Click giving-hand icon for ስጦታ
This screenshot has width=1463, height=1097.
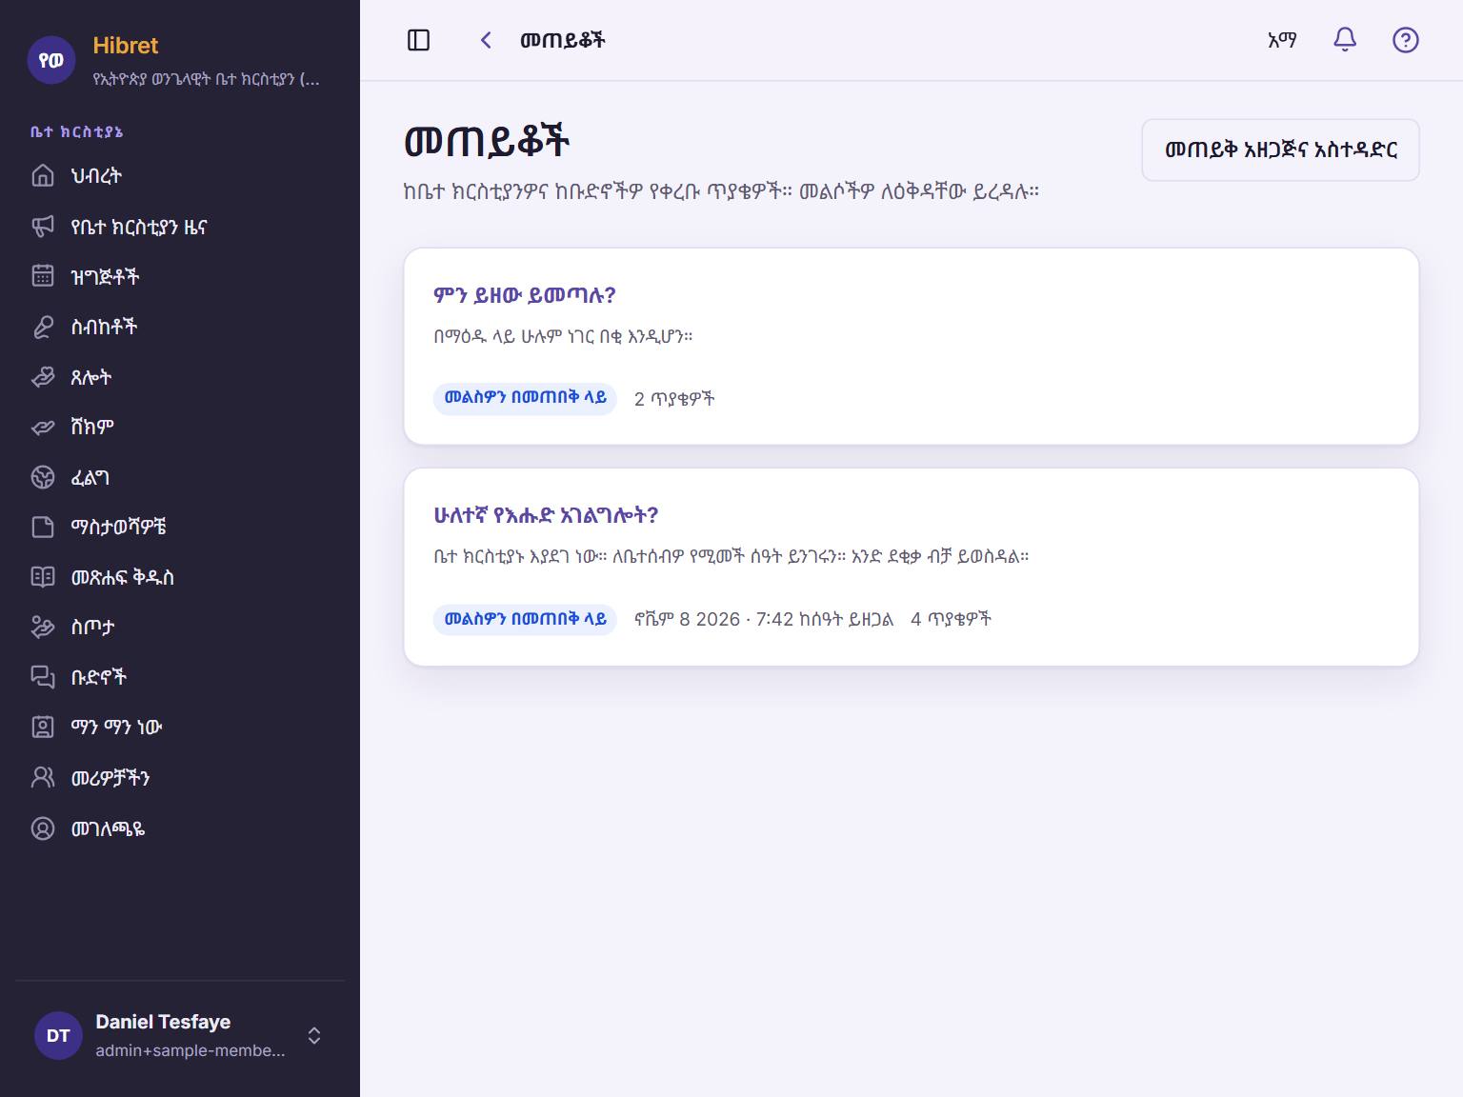[43, 627]
